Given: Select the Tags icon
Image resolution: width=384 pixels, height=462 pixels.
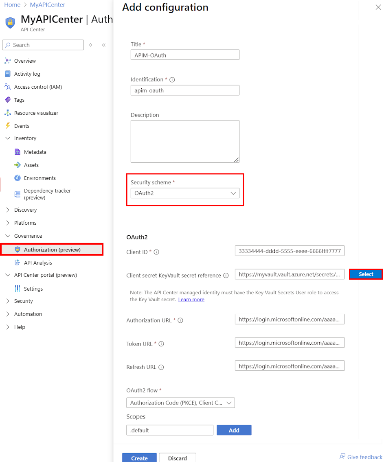Looking at the screenshot, I should (8, 100).
